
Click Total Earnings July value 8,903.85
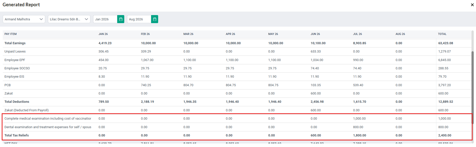pyautogui.click(x=360, y=43)
